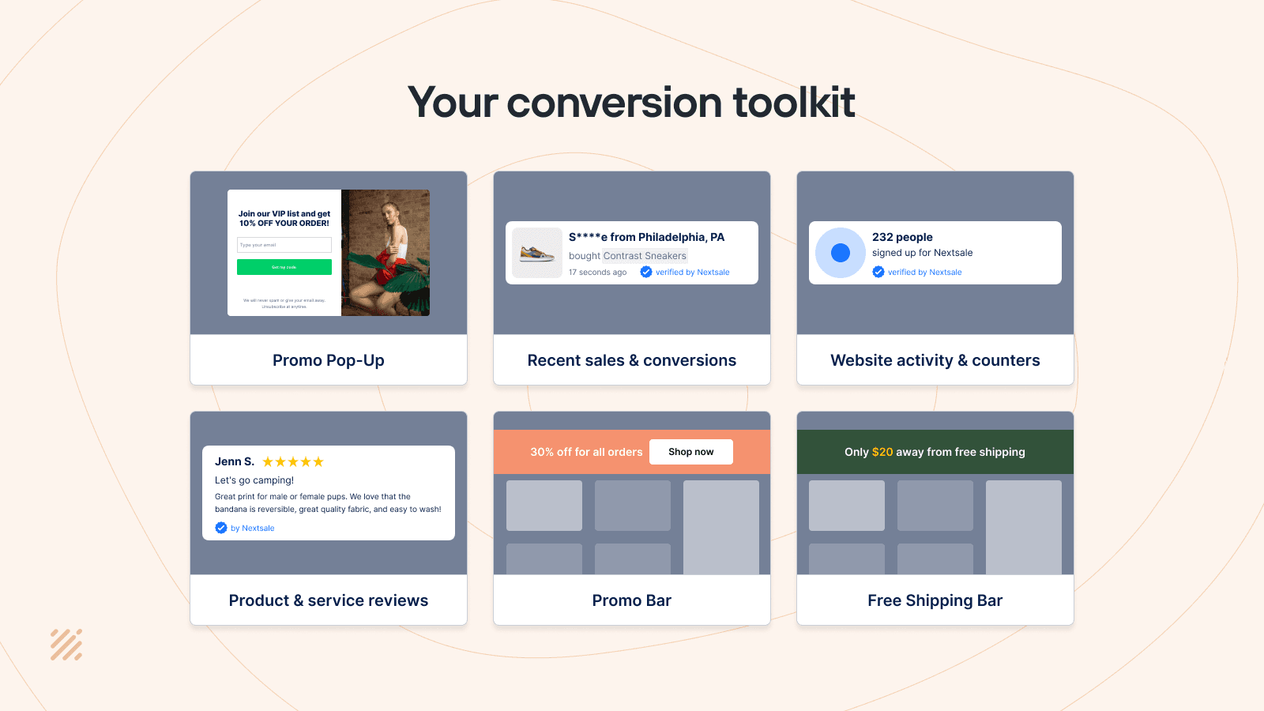Viewport: 1264px width, 711px height.
Task: Click the '30% off for all orders' promo banner
Action: (586, 452)
